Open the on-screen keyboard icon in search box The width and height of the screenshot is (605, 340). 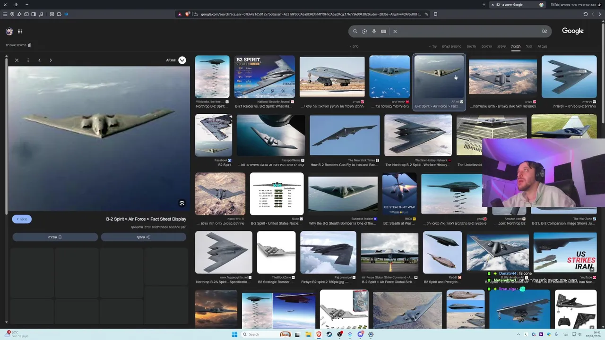pyautogui.click(x=383, y=31)
